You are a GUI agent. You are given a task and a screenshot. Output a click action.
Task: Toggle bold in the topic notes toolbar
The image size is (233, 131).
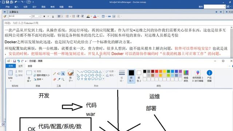(x=44, y=16)
